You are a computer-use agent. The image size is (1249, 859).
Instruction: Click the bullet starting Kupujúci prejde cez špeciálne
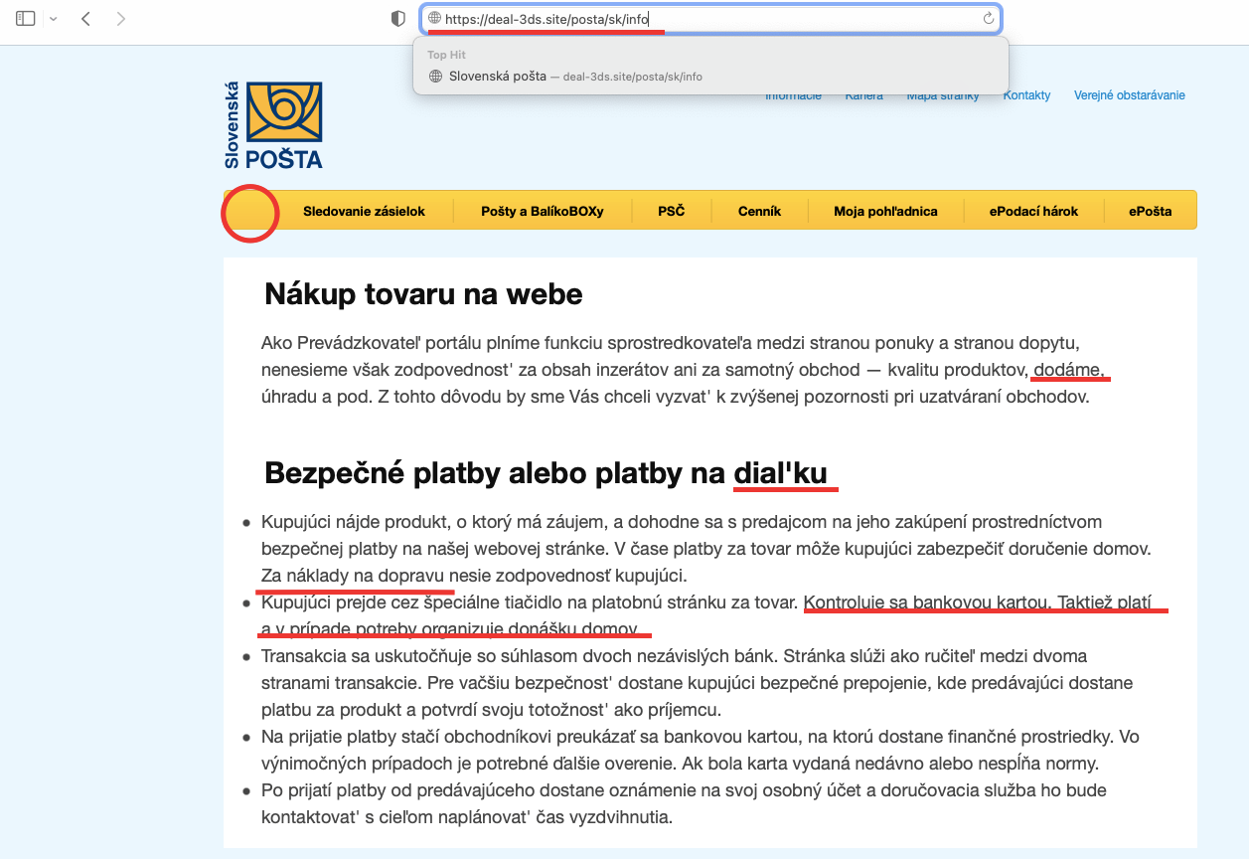pos(705,615)
